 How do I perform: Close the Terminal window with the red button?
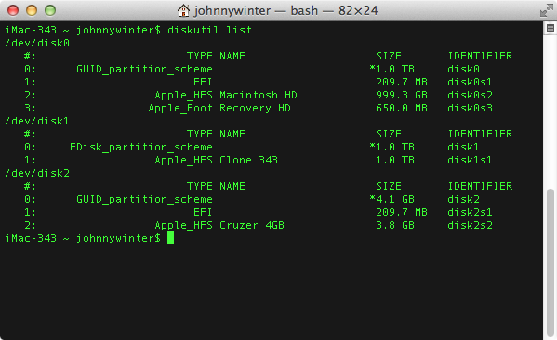[x=13, y=10]
